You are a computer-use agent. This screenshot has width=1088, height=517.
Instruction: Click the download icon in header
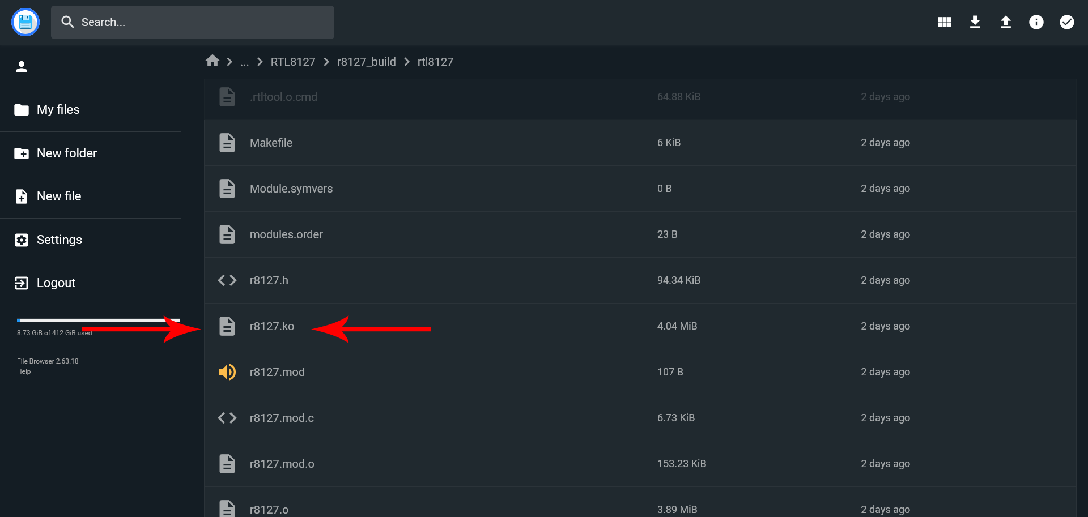(x=975, y=22)
